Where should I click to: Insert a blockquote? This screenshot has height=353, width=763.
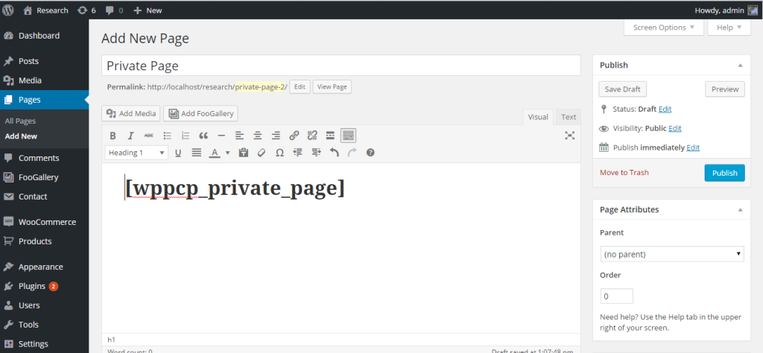pos(203,136)
